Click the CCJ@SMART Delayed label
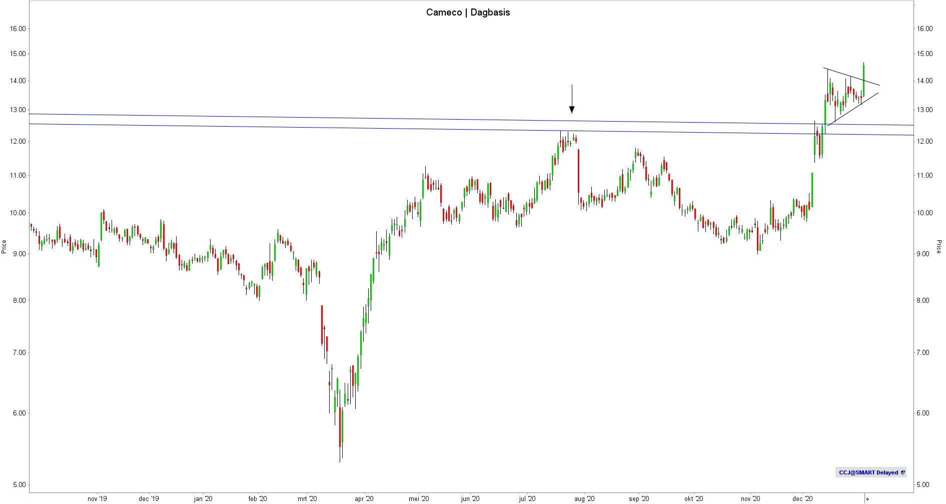Image resolution: width=946 pixels, height=504 pixels. coord(868,472)
